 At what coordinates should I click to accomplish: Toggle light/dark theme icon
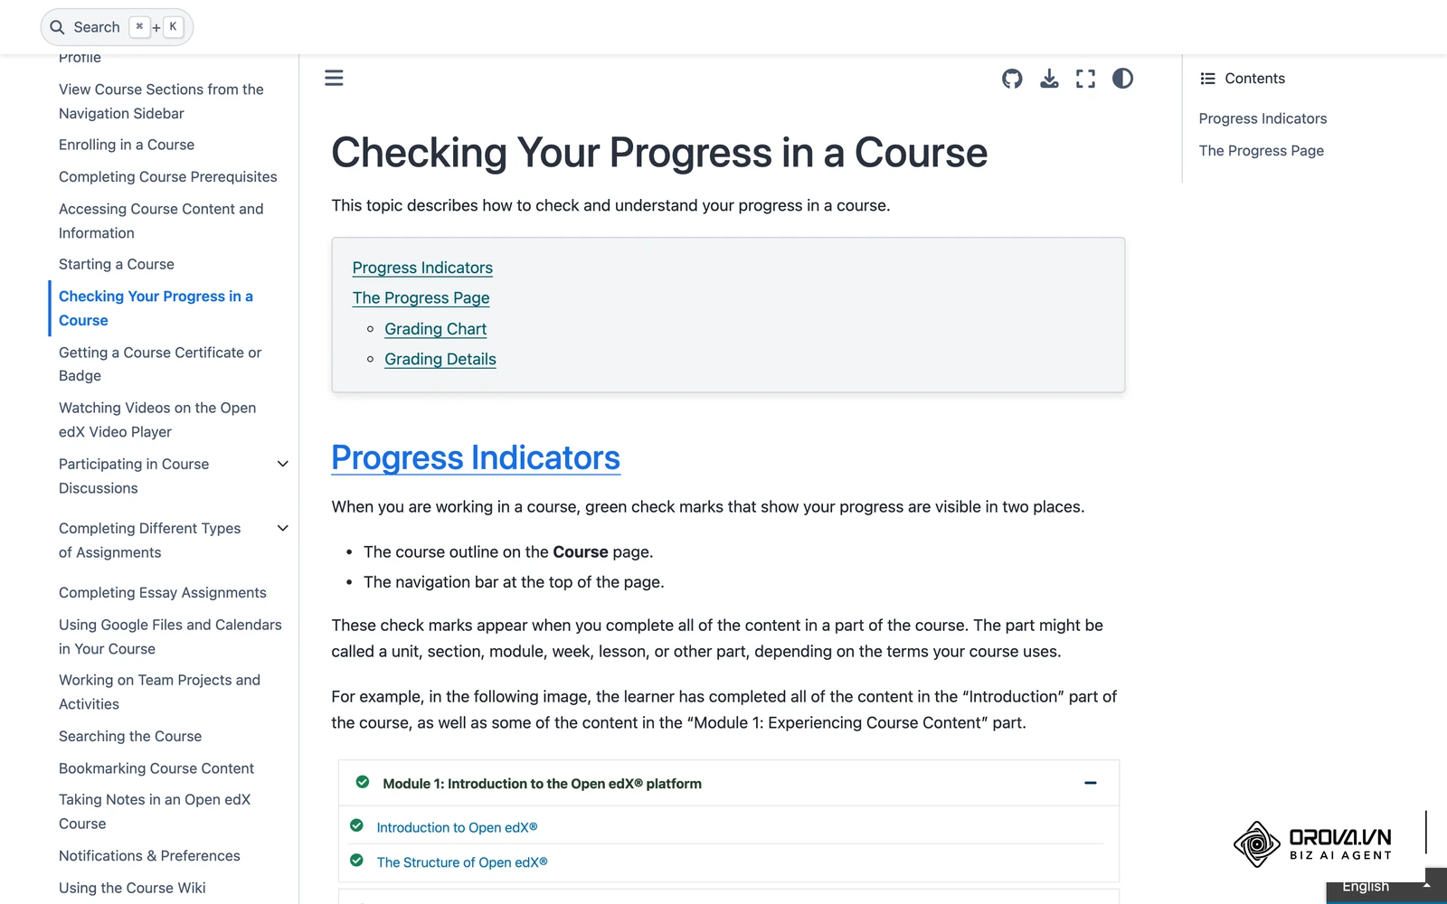1122,79
